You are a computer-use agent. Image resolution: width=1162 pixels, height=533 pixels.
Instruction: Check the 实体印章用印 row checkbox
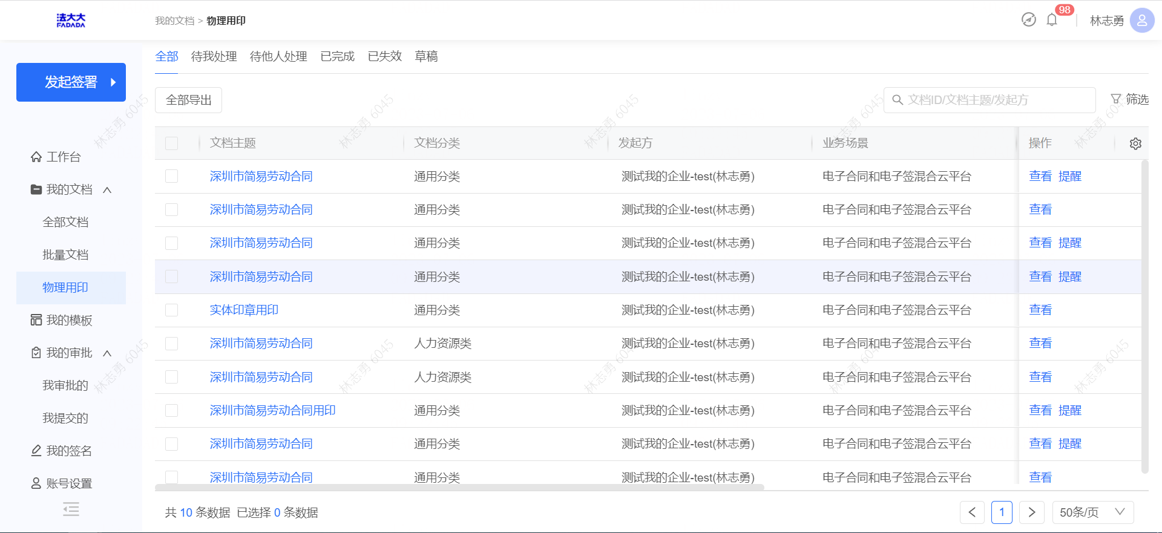coord(172,310)
